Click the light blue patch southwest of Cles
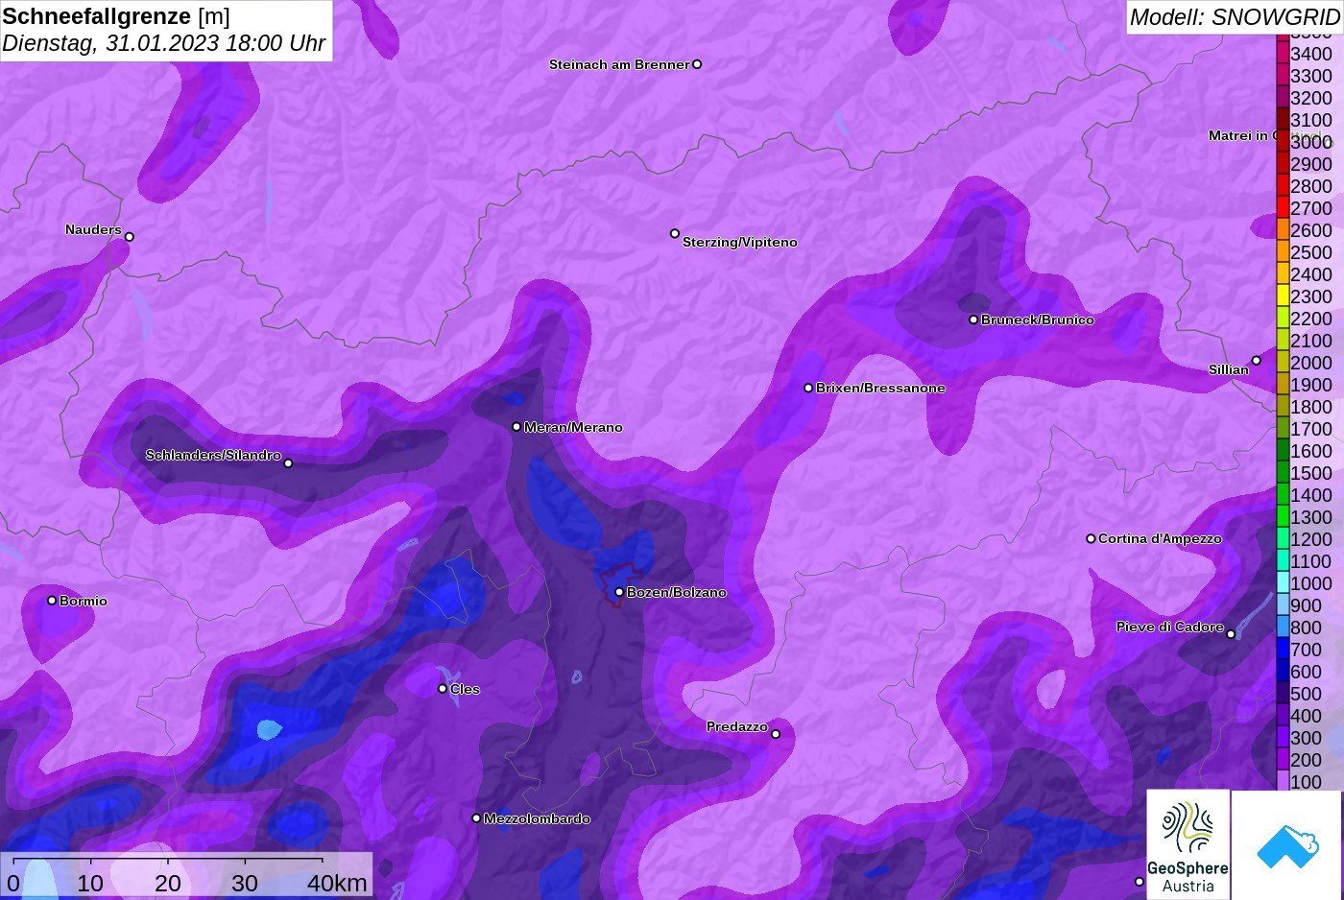The image size is (1344, 900). coord(270,729)
